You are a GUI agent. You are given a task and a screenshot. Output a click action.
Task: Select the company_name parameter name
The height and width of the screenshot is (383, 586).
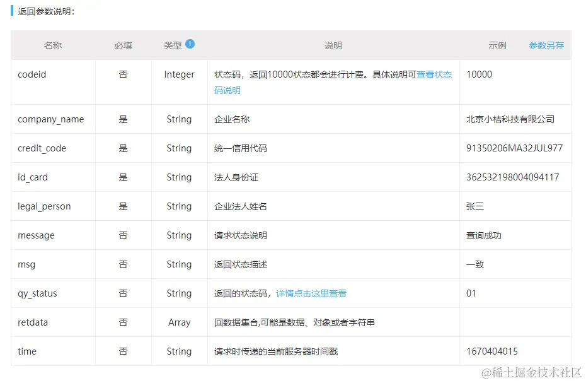pos(51,119)
